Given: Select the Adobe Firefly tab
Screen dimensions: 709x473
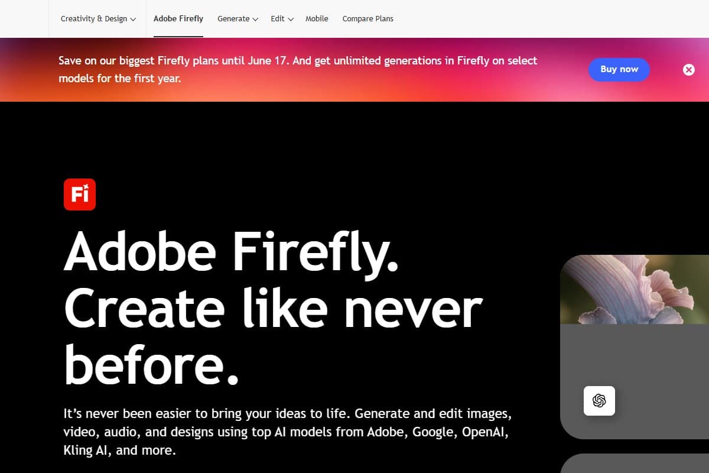Looking at the screenshot, I should 178,19.
